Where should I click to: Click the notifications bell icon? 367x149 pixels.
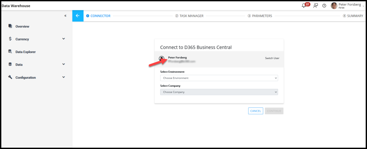pos(304,5)
